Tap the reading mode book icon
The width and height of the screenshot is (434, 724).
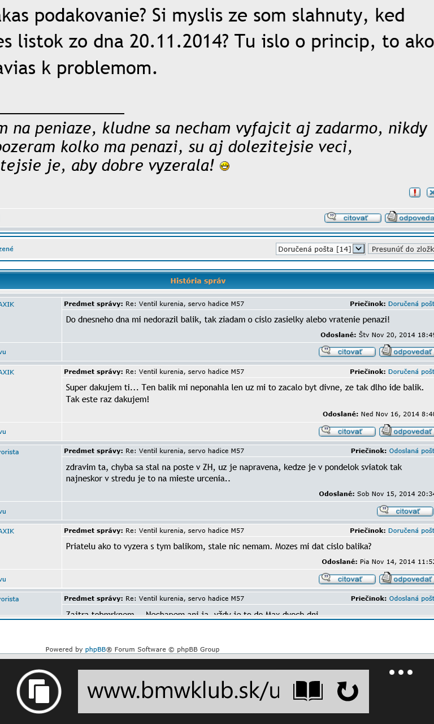click(308, 691)
